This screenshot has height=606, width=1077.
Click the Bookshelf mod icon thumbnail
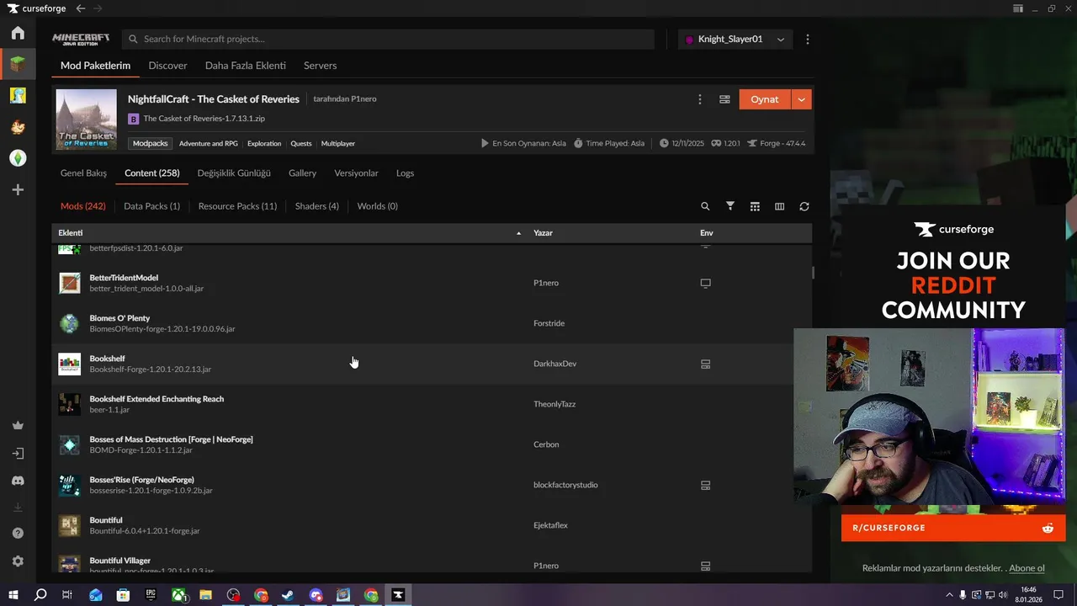pos(69,364)
